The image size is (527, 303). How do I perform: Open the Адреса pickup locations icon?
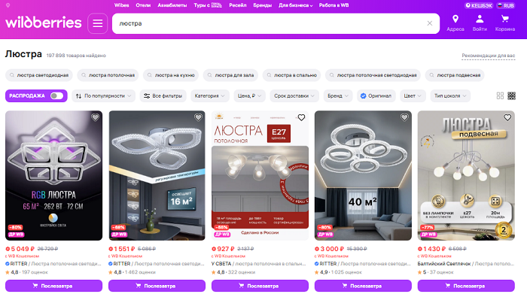click(455, 23)
